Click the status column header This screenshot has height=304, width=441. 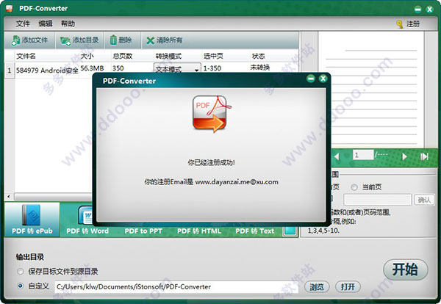(258, 57)
